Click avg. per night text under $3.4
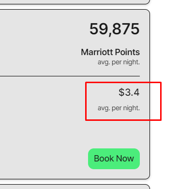The height and width of the screenshot is (189, 179). pos(119,108)
